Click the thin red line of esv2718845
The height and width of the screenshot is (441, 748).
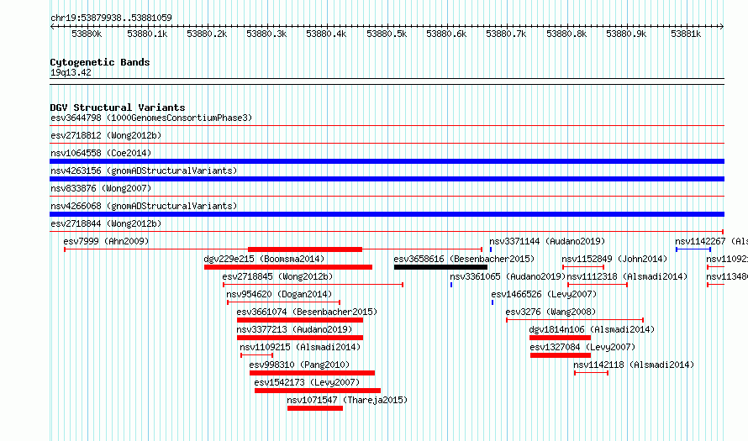click(313, 285)
